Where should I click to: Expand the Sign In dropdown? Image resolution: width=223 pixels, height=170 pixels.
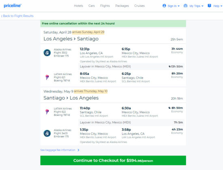click(179, 6)
